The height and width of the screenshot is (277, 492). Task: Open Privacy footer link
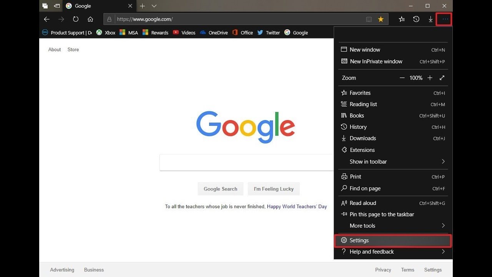(x=383, y=270)
